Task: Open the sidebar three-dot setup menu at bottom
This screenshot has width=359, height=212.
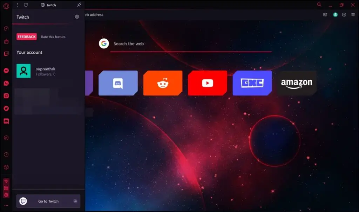Action: coord(6,205)
